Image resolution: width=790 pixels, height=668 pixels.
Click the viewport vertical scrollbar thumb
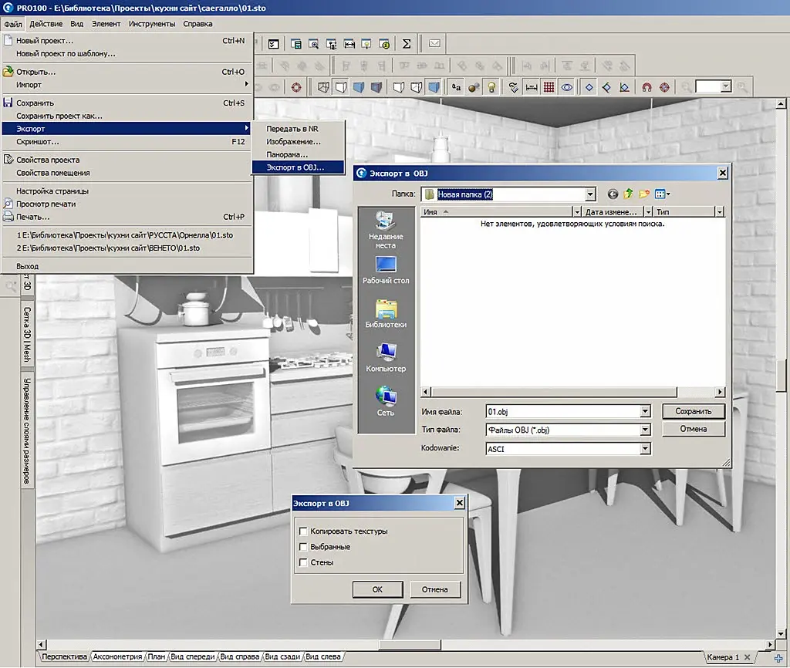pyautogui.click(x=781, y=376)
